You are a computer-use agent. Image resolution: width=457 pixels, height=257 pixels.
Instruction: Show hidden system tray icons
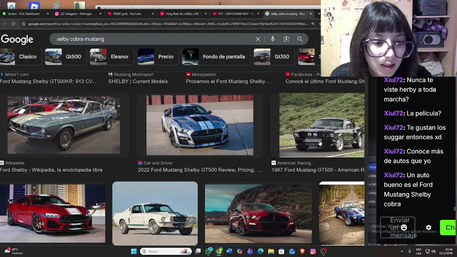click(x=402, y=251)
